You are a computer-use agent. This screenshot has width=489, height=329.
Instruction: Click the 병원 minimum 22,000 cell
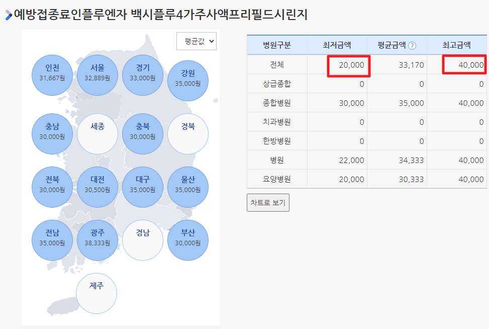click(337, 160)
